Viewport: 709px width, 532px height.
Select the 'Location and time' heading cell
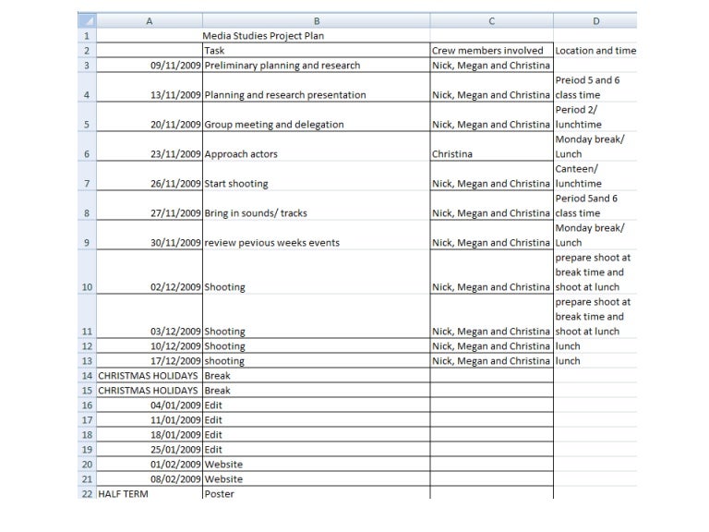click(x=595, y=51)
